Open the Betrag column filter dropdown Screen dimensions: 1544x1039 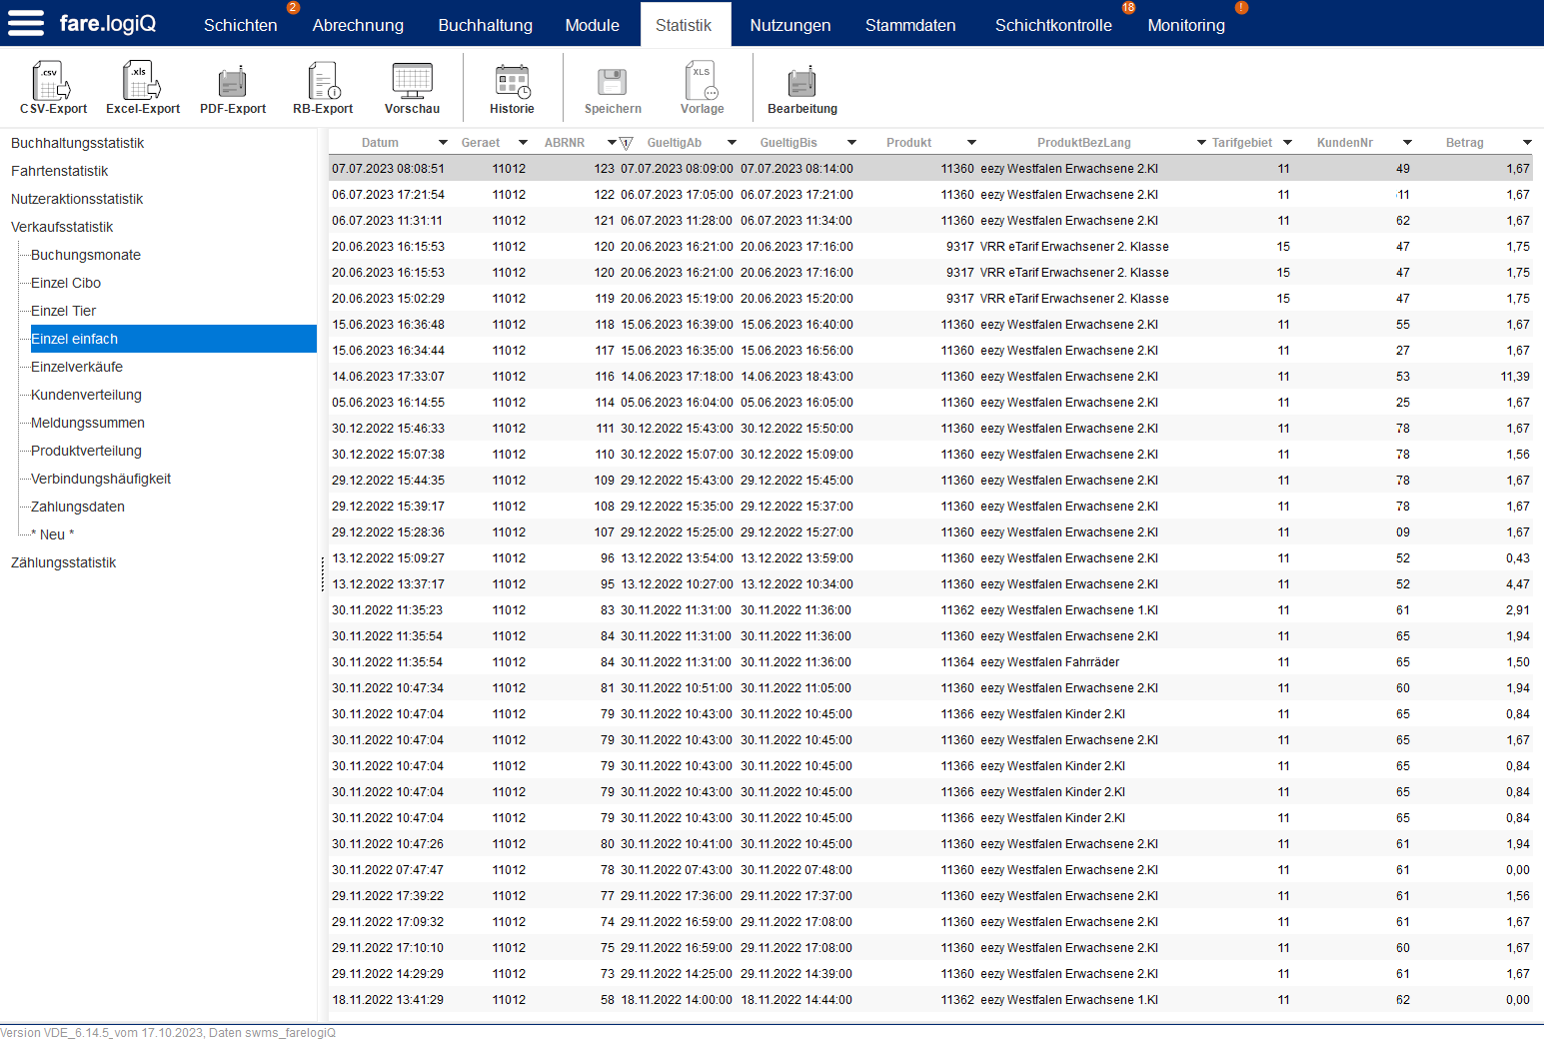1527,143
